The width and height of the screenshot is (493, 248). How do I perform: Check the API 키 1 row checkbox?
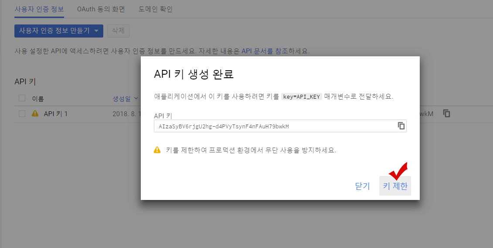tap(22, 114)
